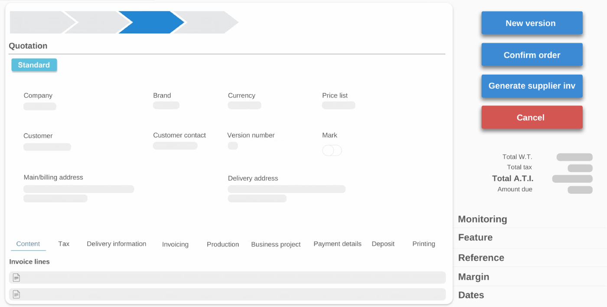Open the first invoice line document icon
The height and width of the screenshot is (307, 607).
coord(16,278)
